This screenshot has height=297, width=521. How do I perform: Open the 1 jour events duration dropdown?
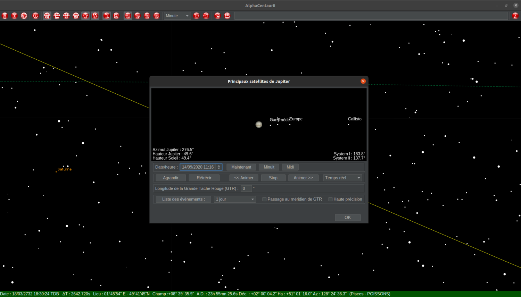(235, 199)
